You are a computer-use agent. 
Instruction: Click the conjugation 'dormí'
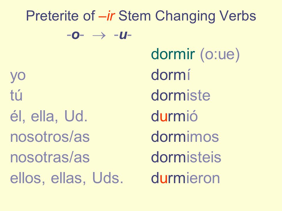(x=170, y=75)
